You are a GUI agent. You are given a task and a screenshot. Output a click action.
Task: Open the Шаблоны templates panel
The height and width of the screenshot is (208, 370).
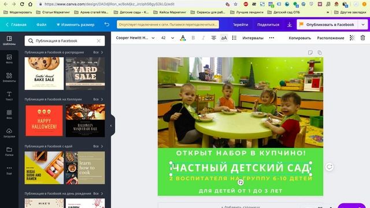[x=9, y=40]
